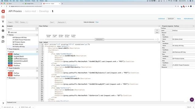The width and height of the screenshot is (195, 109).
Task: Expand the Resources section
Action: (x=8, y=78)
